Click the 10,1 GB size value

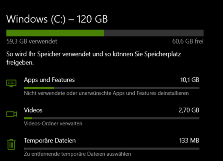[x=190, y=80]
